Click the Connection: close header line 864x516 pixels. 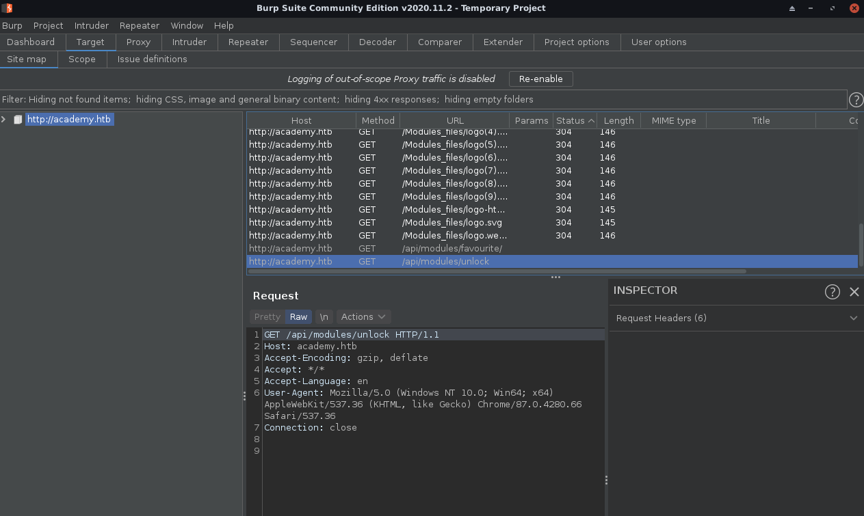(311, 427)
